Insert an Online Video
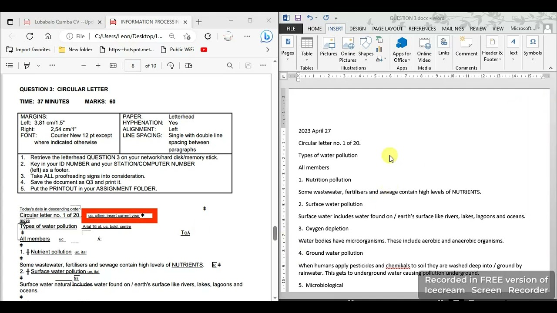 pyautogui.click(x=424, y=50)
